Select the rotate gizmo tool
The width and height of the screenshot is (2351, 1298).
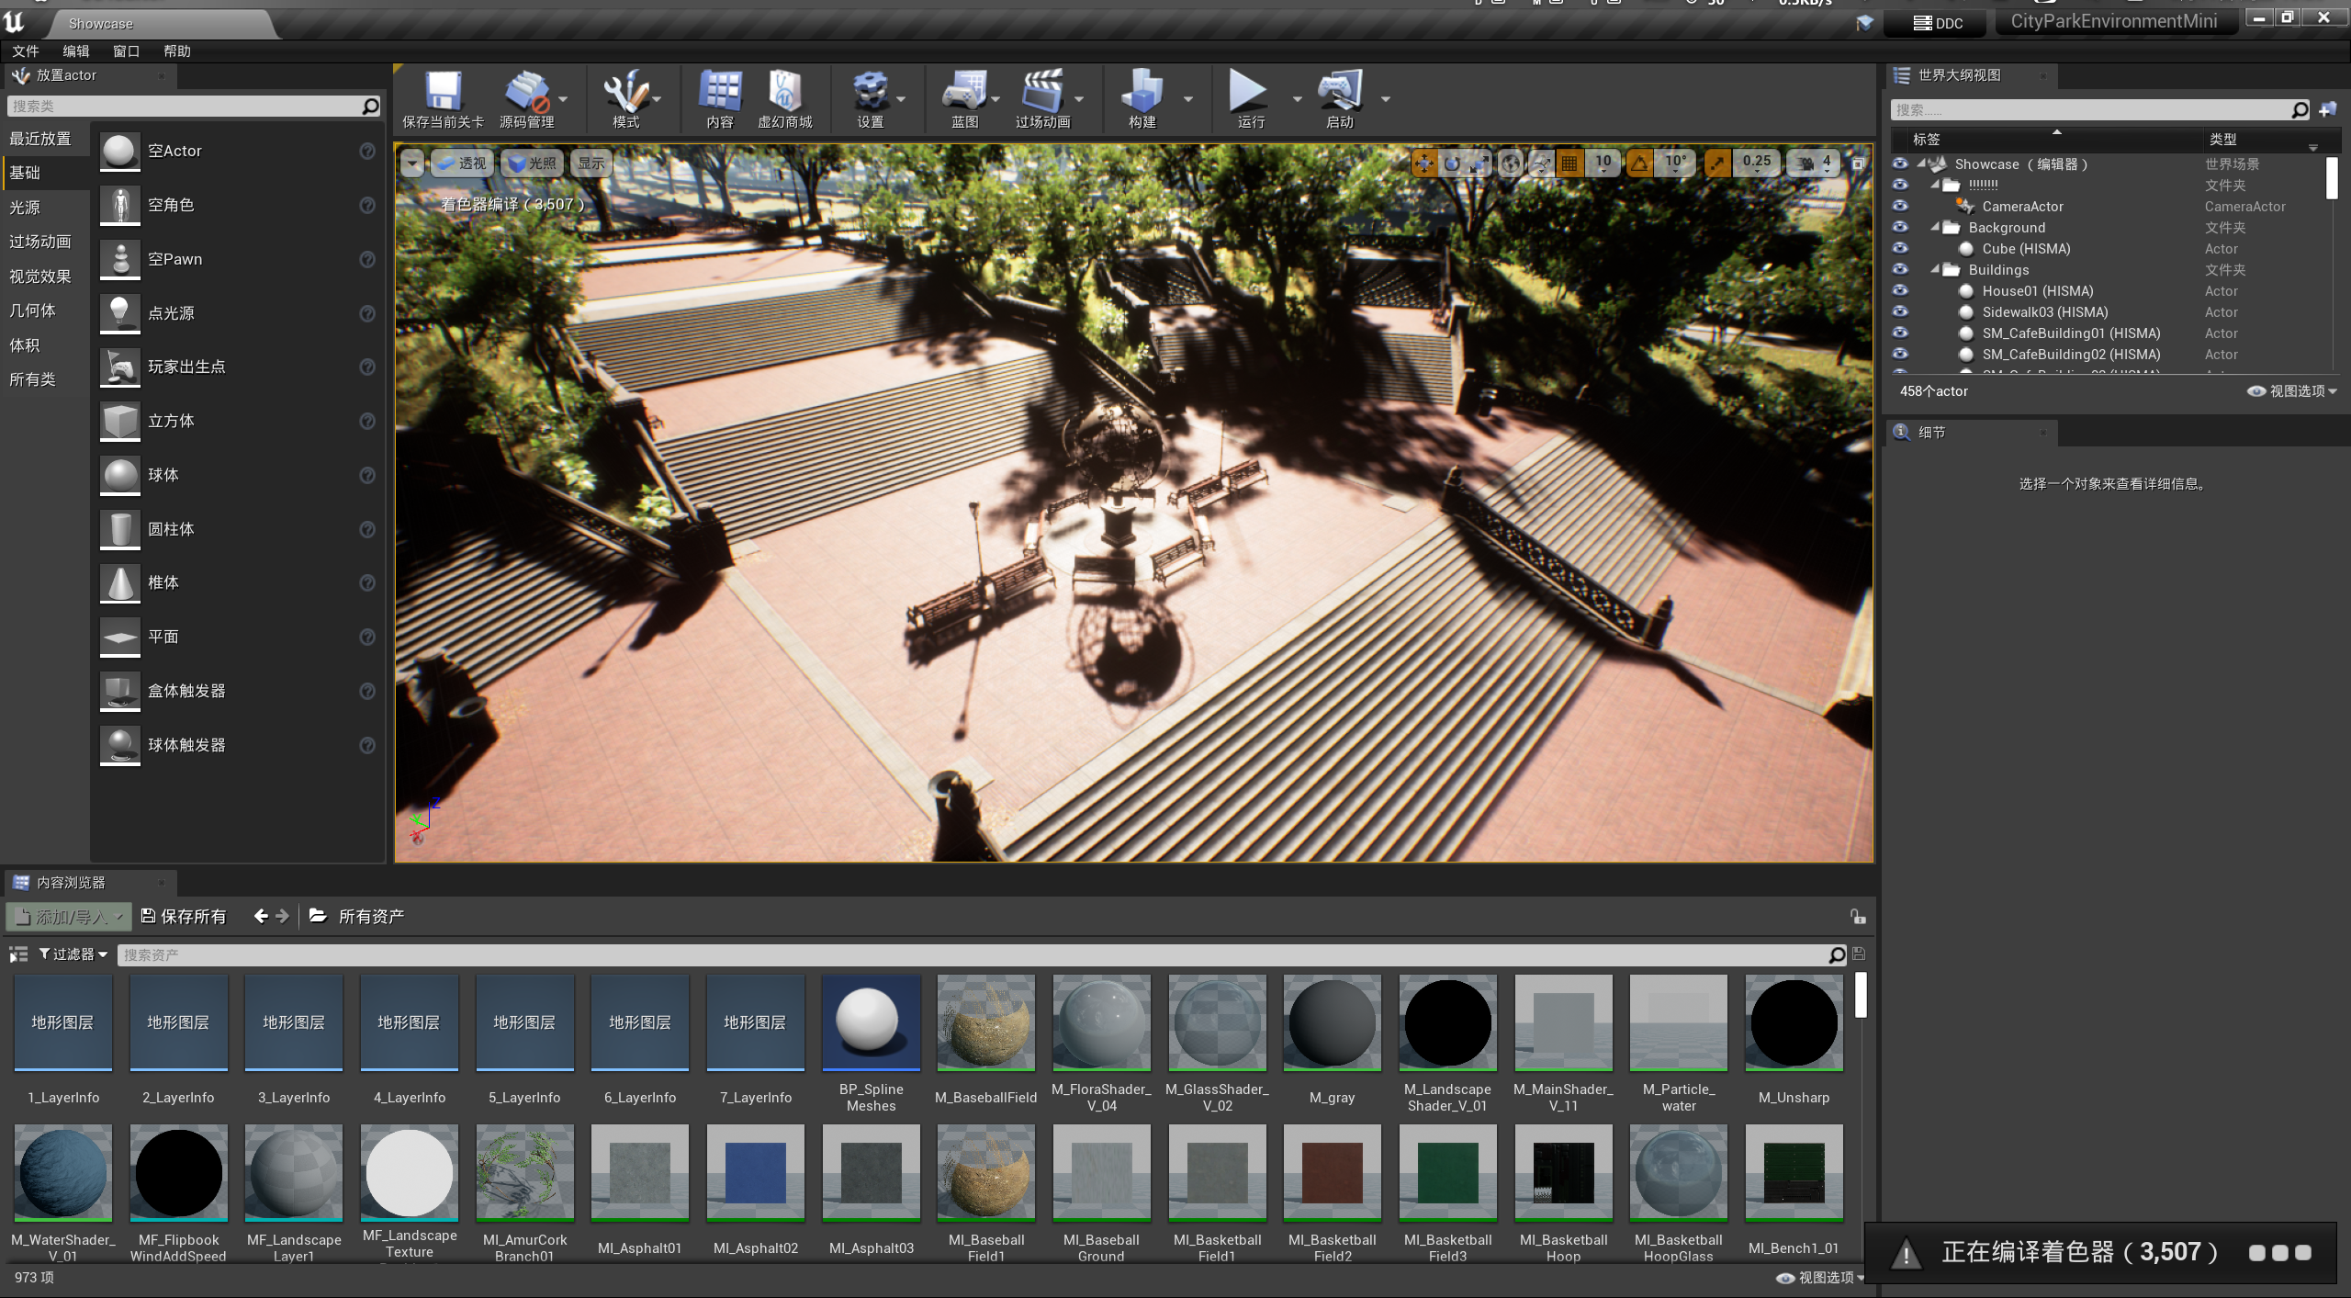(x=1452, y=164)
